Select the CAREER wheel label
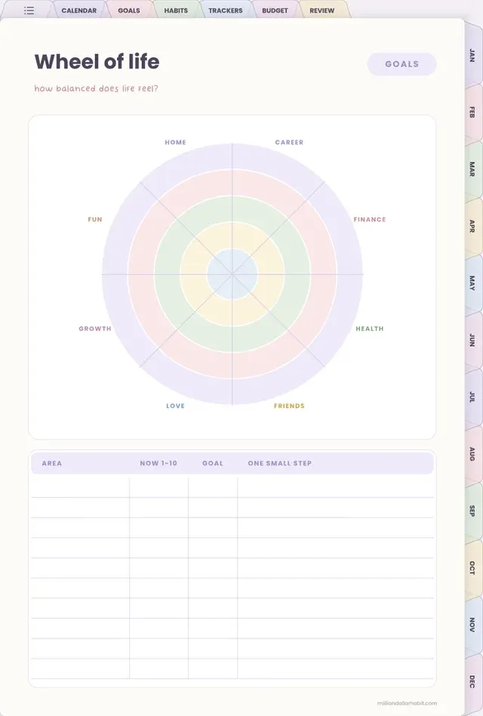This screenshot has width=483, height=716. (289, 143)
